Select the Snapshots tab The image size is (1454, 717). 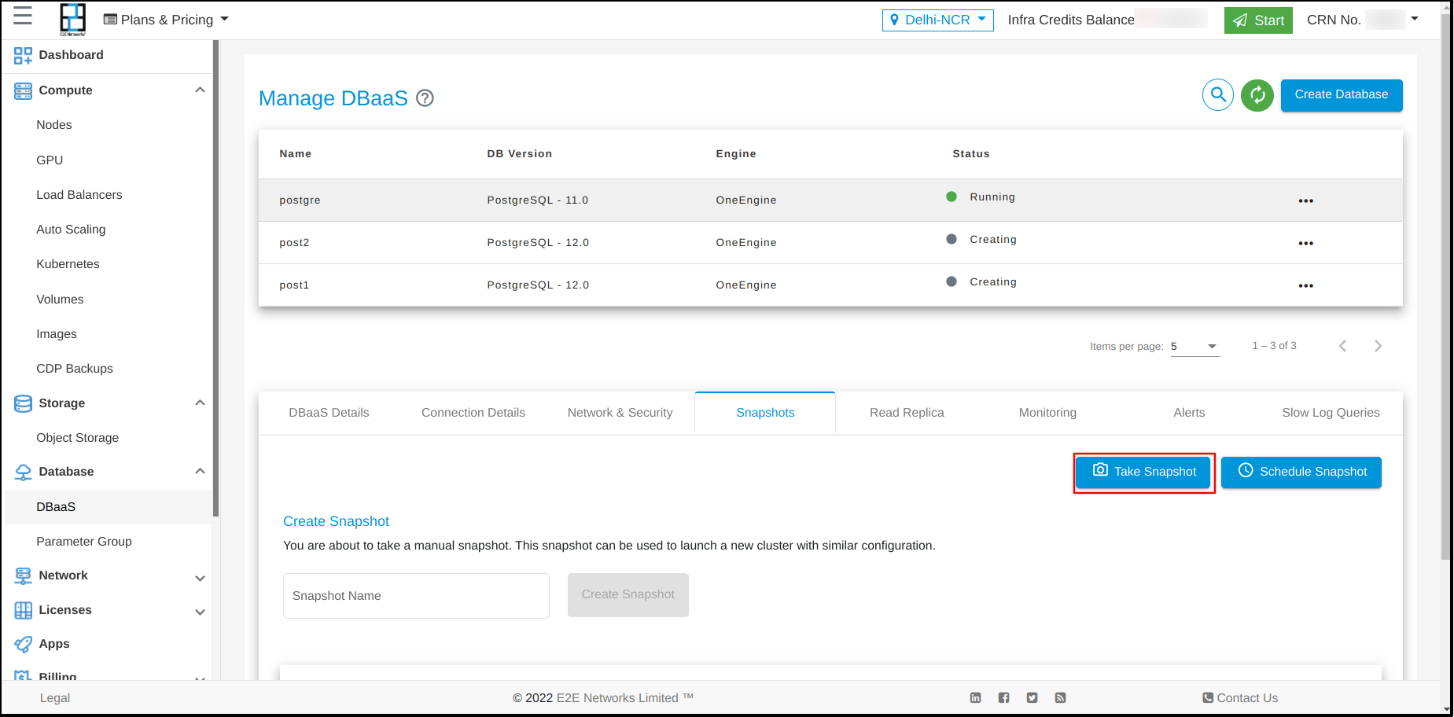[x=765, y=413]
